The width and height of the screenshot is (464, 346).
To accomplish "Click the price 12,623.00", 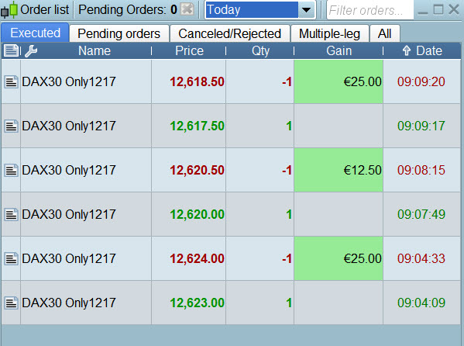I will pyautogui.click(x=197, y=303).
